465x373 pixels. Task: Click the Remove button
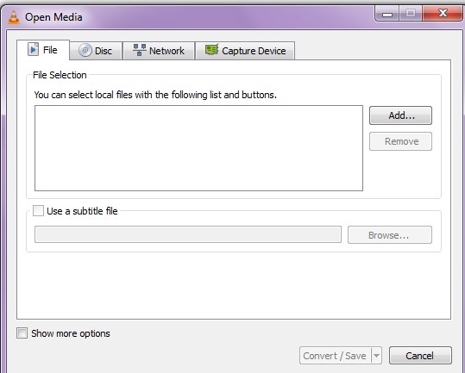pyautogui.click(x=400, y=141)
